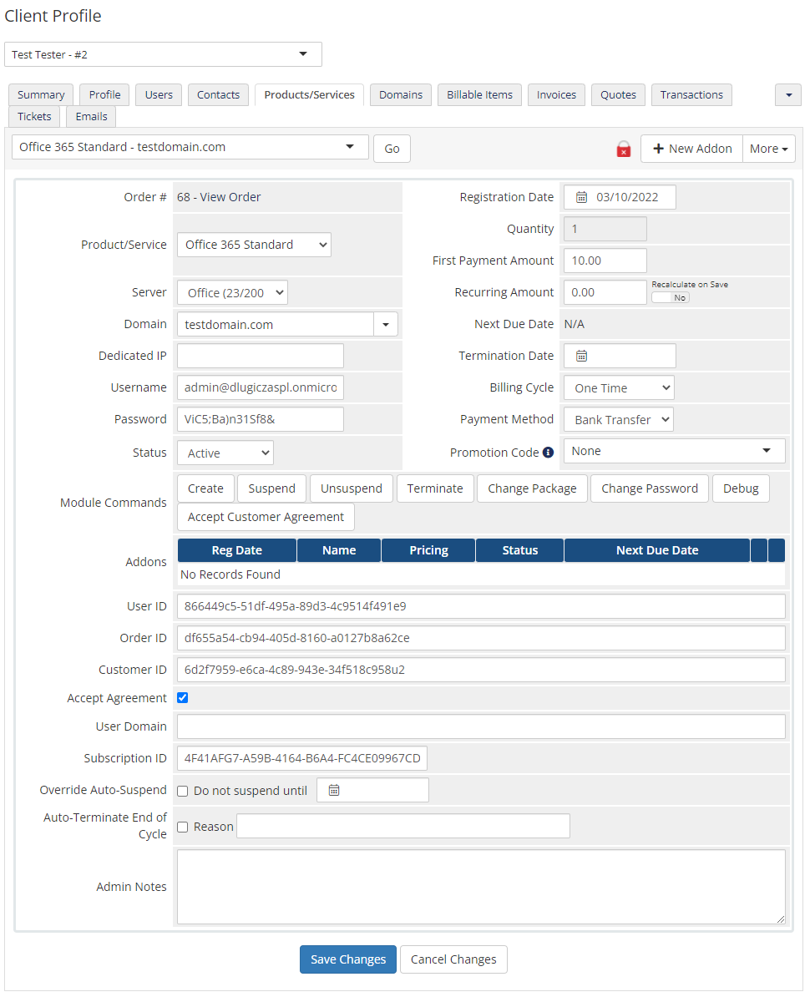Screen dimensions: 810x997
Task: Open the Test Tester client selector dropdown
Action: click(x=163, y=54)
